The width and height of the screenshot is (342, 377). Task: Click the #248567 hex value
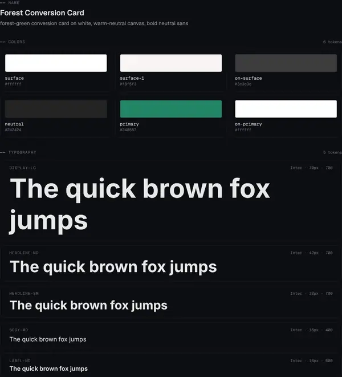128,130
